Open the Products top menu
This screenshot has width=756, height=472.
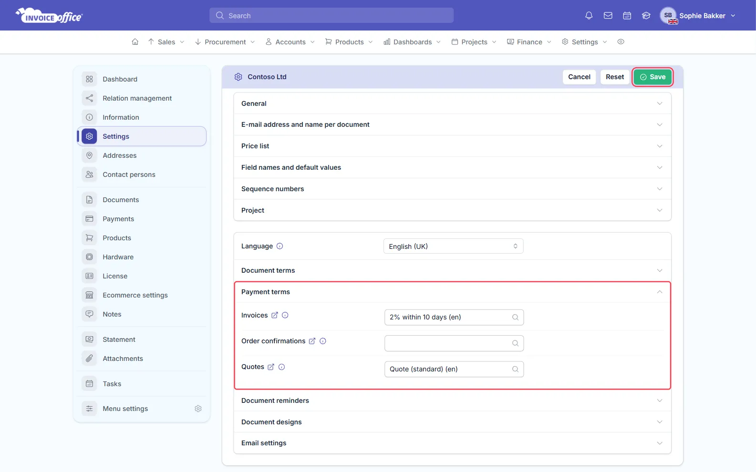[349, 42]
